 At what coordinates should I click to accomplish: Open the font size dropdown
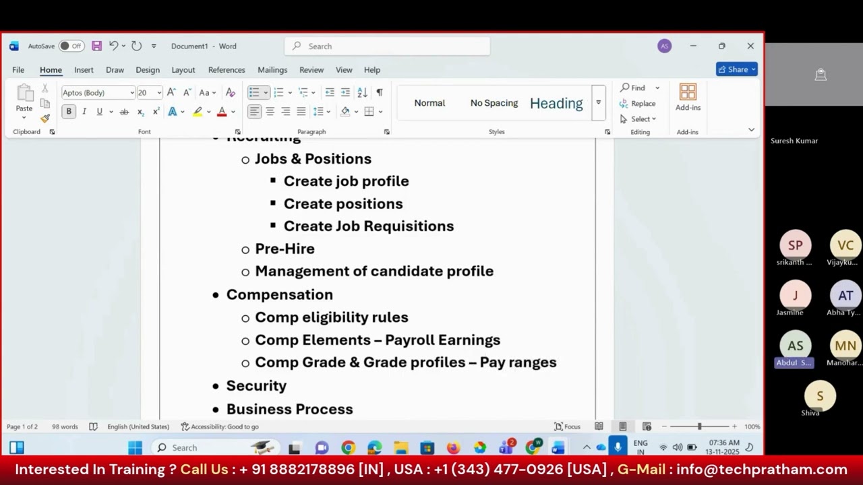pyautogui.click(x=159, y=93)
